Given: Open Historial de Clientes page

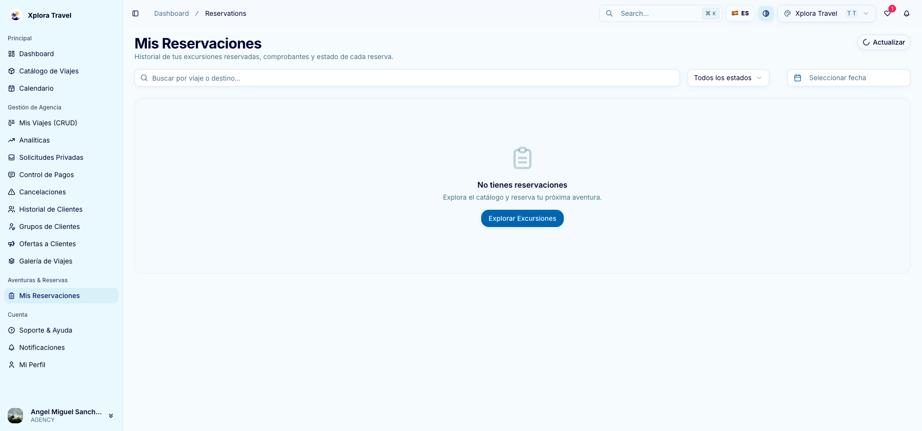Looking at the screenshot, I should pos(61,209).
